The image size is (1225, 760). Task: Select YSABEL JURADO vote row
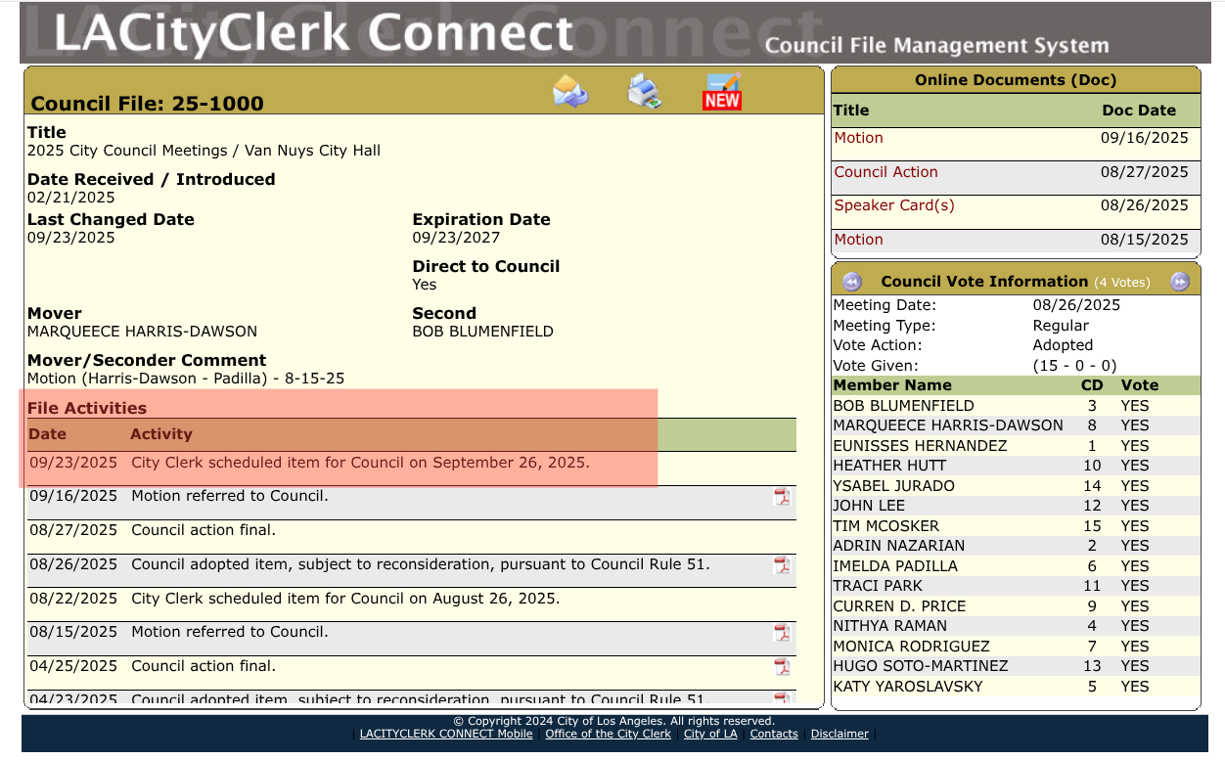[1016, 486]
